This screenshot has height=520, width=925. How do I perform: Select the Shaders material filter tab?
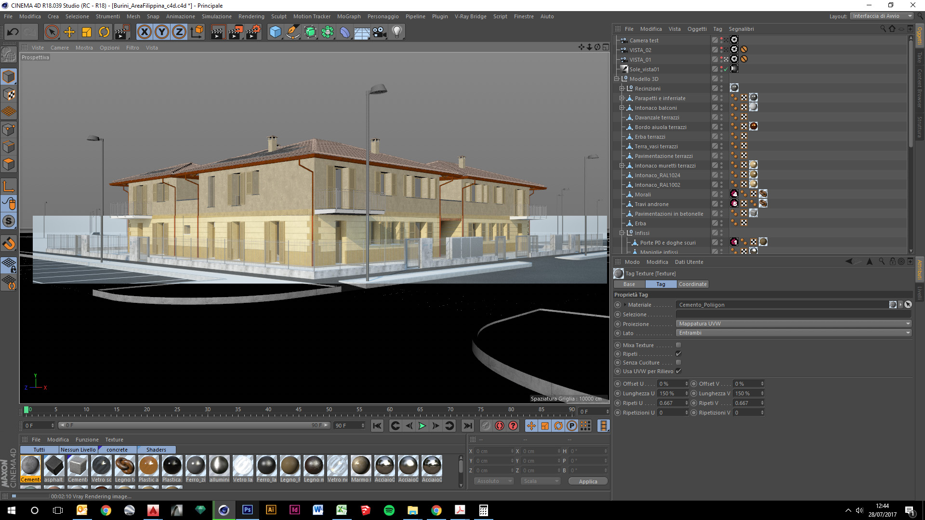click(x=156, y=450)
